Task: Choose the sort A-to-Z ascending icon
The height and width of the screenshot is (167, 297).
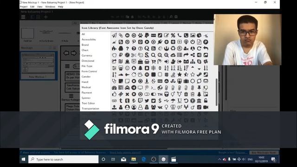Action: pyautogui.click(x=166, y=68)
